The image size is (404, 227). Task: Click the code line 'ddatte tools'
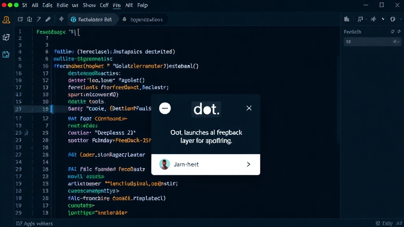86,101
